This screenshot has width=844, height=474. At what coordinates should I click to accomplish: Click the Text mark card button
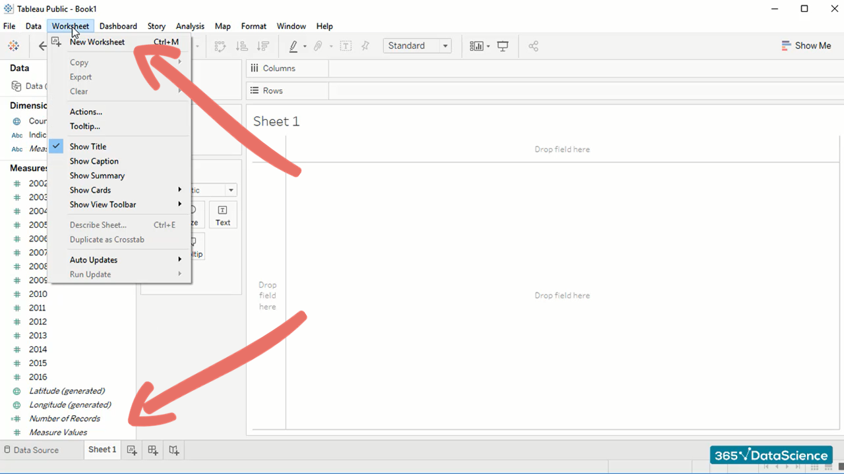(x=223, y=215)
